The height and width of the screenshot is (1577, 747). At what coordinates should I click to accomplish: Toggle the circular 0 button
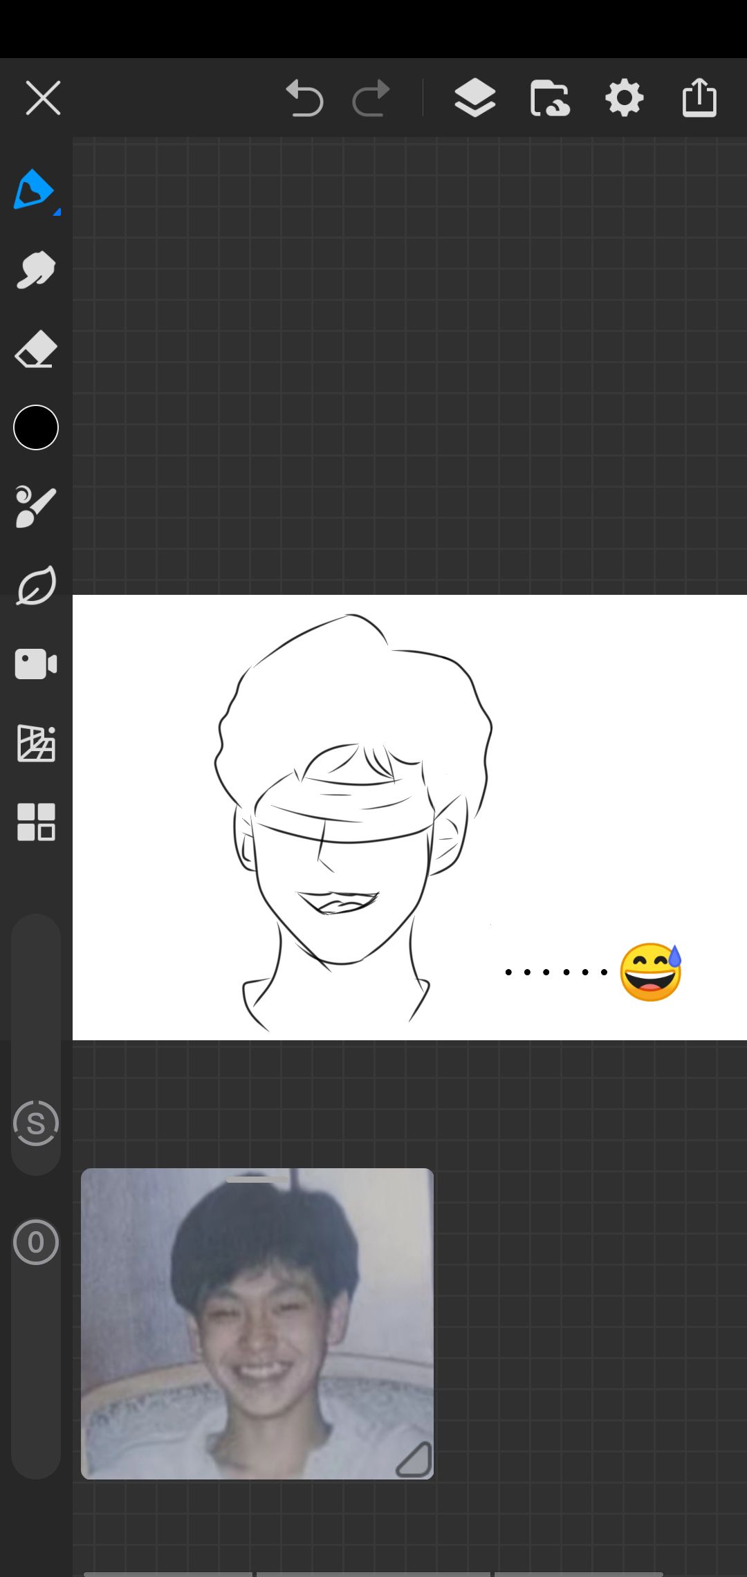tap(36, 1242)
